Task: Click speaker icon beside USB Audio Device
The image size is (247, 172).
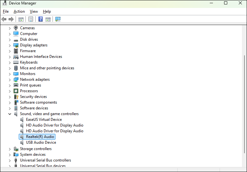Action: tap(22, 142)
